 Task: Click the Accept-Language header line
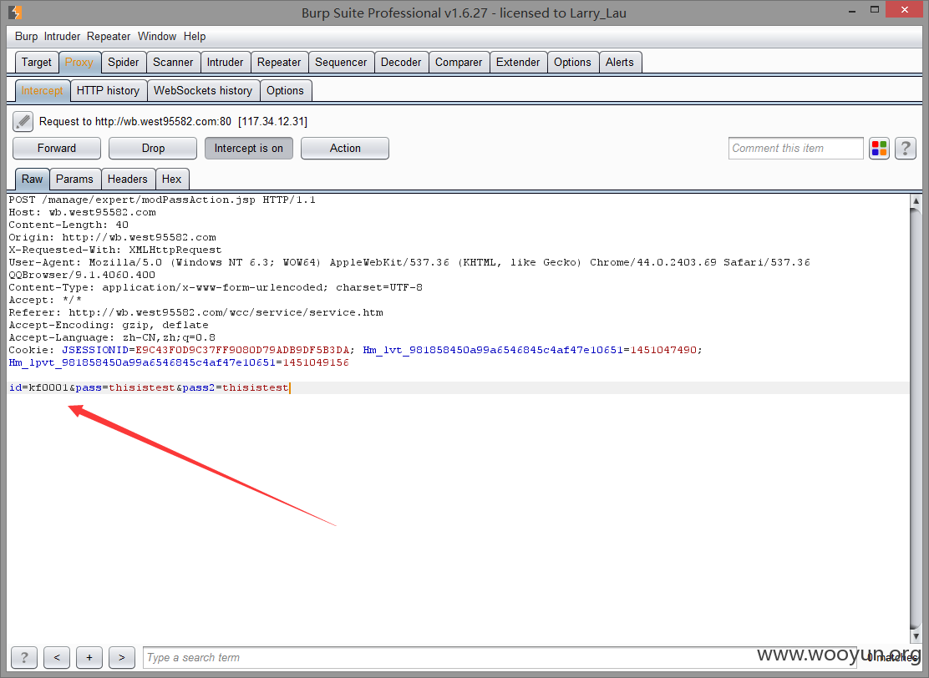click(112, 337)
